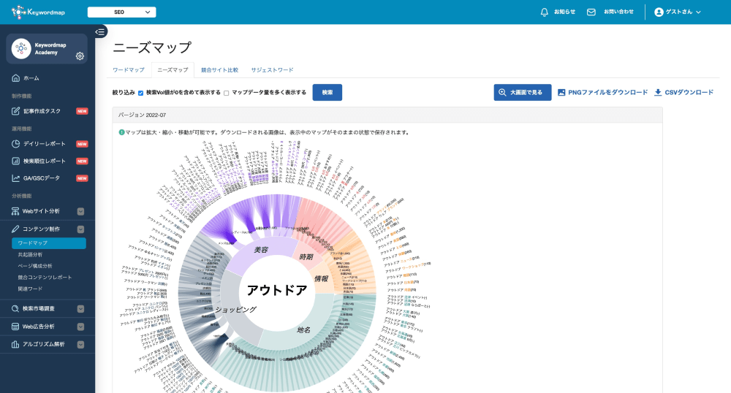Click the article edit icon beside 記事作成タスク

(x=16, y=111)
